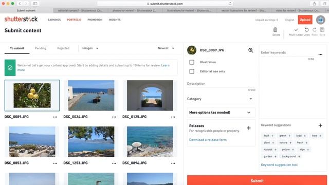Open Download a release form link
The image size is (329, 185).
(x=208, y=140)
